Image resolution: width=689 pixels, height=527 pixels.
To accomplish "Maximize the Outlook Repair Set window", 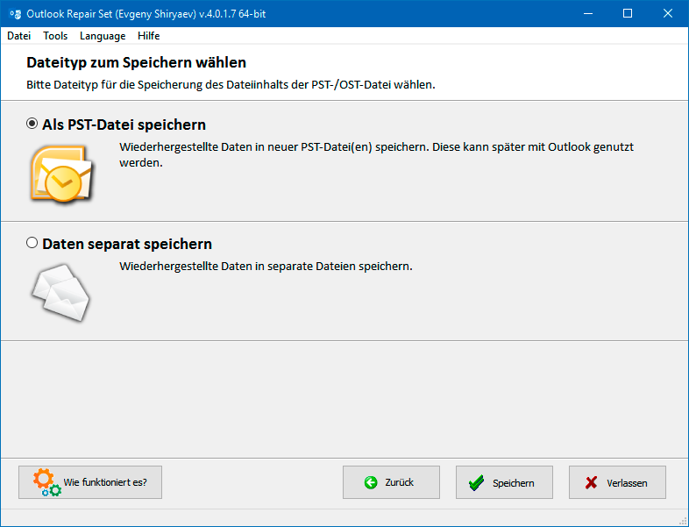I will [x=628, y=14].
